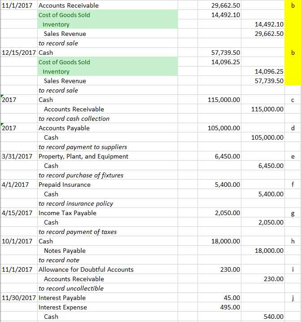The height and width of the screenshot is (322, 301).
Task: Click the Interest Expense cell
Action: point(108,307)
